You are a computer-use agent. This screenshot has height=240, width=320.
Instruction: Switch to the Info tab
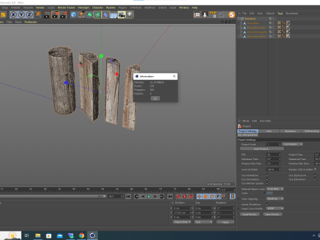(269, 131)
